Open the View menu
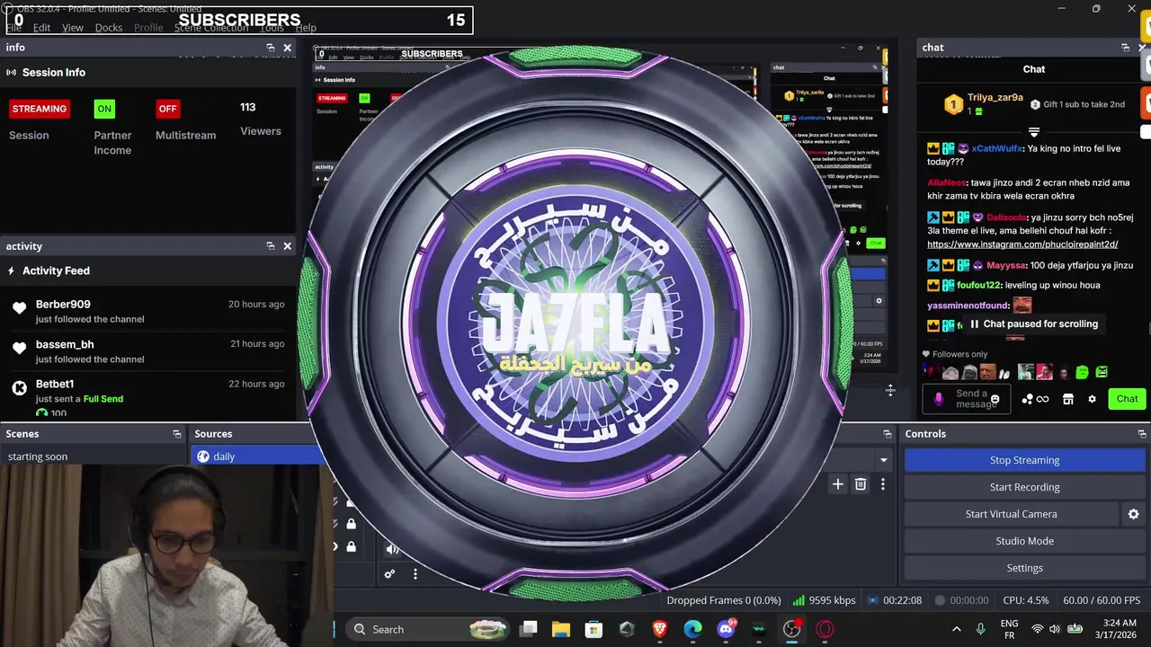The height and width of the screenshot is (647, 1151). [73, 28]
